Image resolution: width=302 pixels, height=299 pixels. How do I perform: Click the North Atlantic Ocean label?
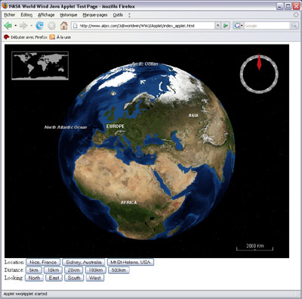coord(66,127)
